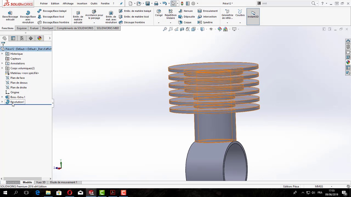This screenshot has height=197, width=351.
Task: Click the Courbes curves tool
Action: 240,13
